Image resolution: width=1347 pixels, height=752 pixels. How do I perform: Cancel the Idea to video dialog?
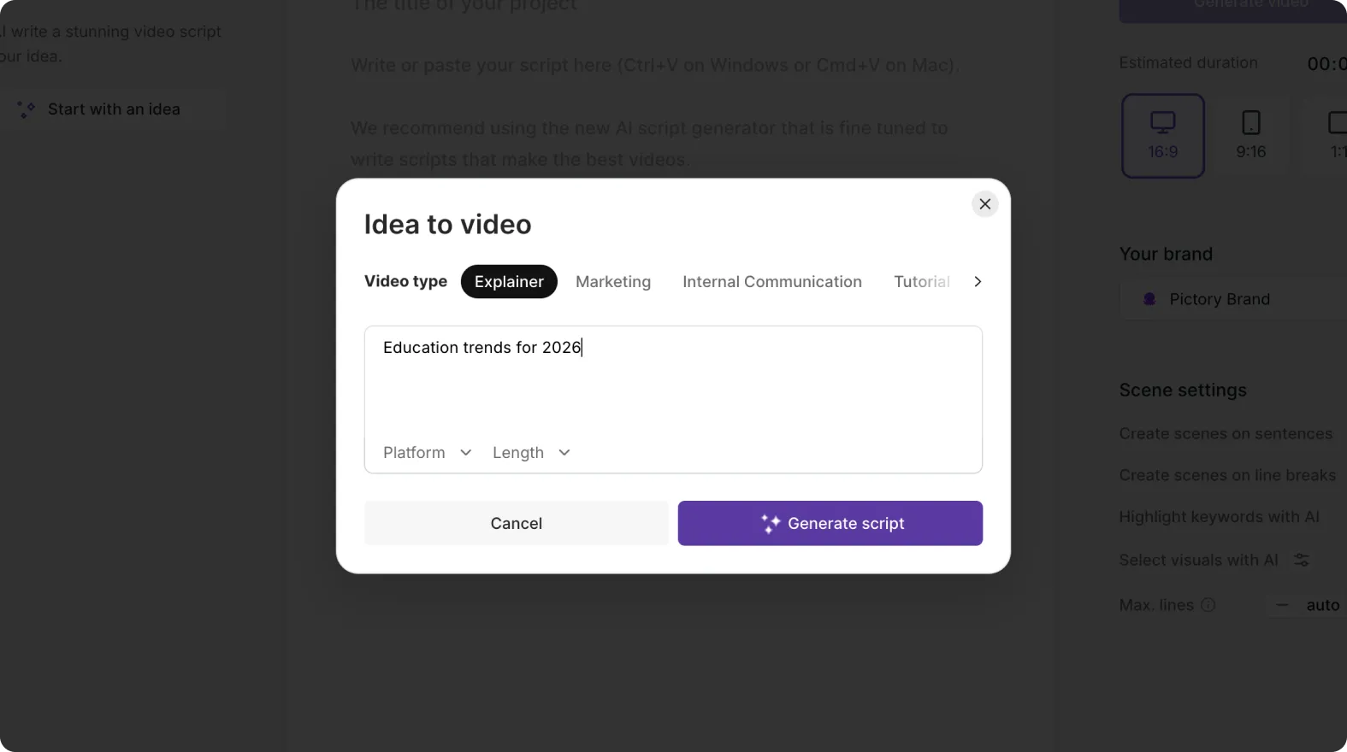[x=517, y=523]
